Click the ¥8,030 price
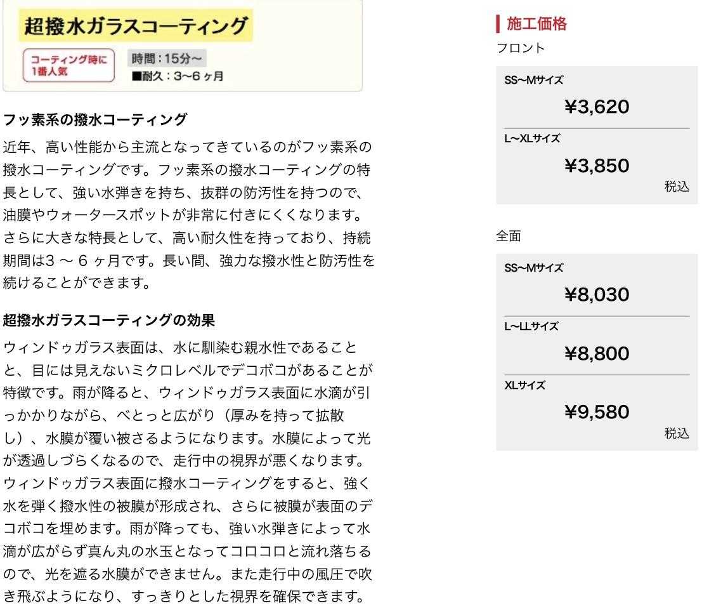This screenshot has width=702, height=608. pos(597,294)
